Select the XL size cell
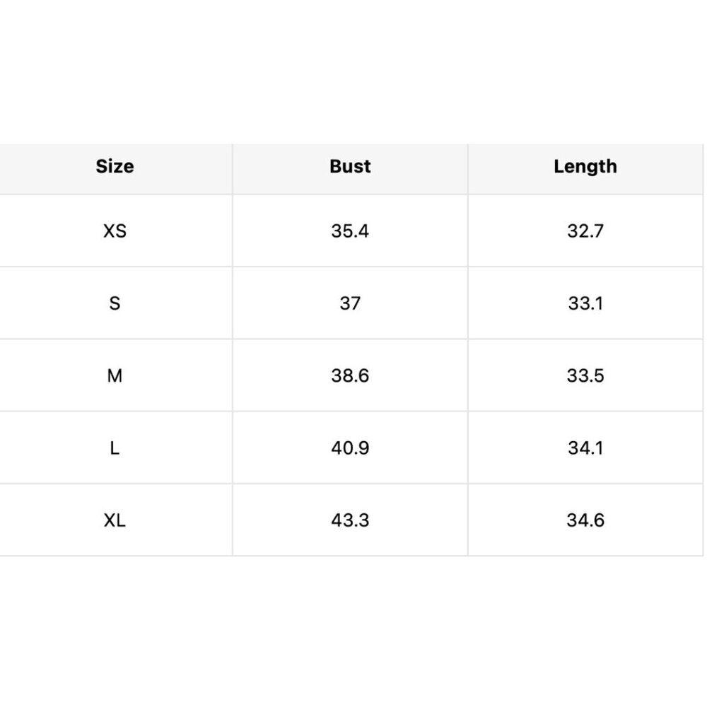Viewport: 707px width, 707px height. (x=115, y=520)
